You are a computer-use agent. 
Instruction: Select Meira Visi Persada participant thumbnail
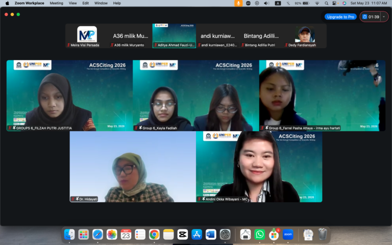[87, 36]
